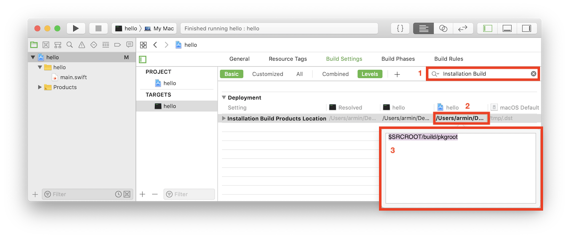Open the Resource Tags tab
The width and height of the screenshot is (569, 238).
[x=288, y=59]
